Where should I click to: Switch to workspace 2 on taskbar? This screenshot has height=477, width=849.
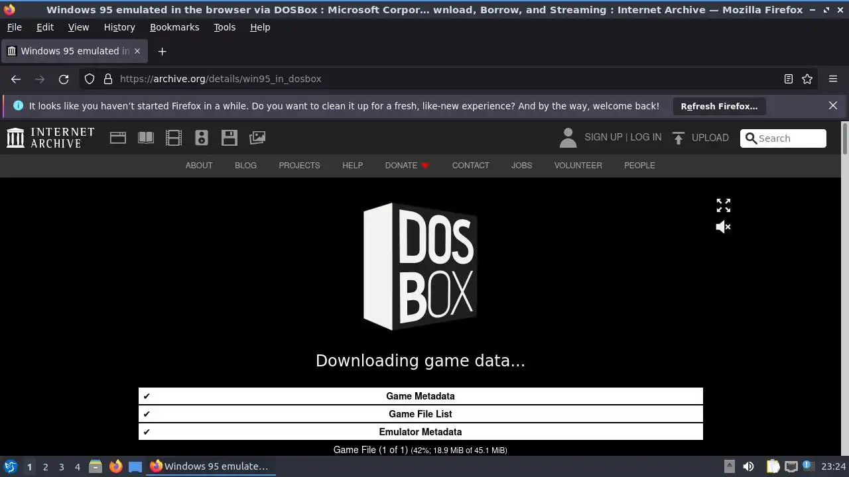[x=45, y=466]
